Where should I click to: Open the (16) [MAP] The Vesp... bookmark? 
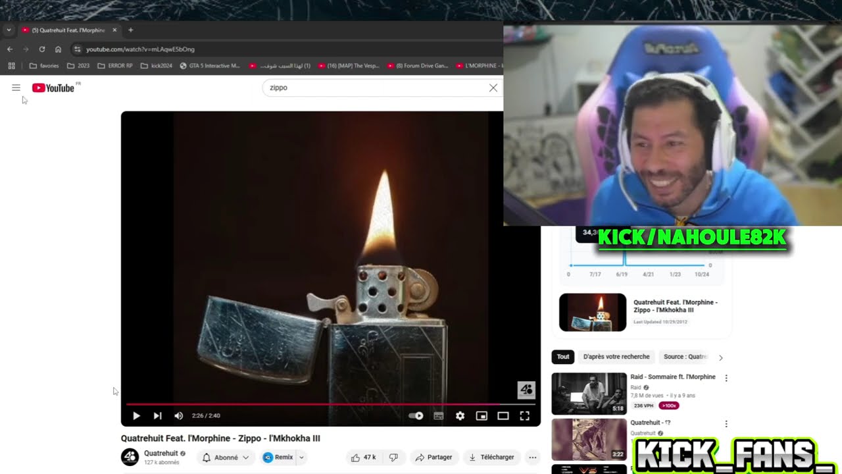pyautogui.click(x=349, y=66)
